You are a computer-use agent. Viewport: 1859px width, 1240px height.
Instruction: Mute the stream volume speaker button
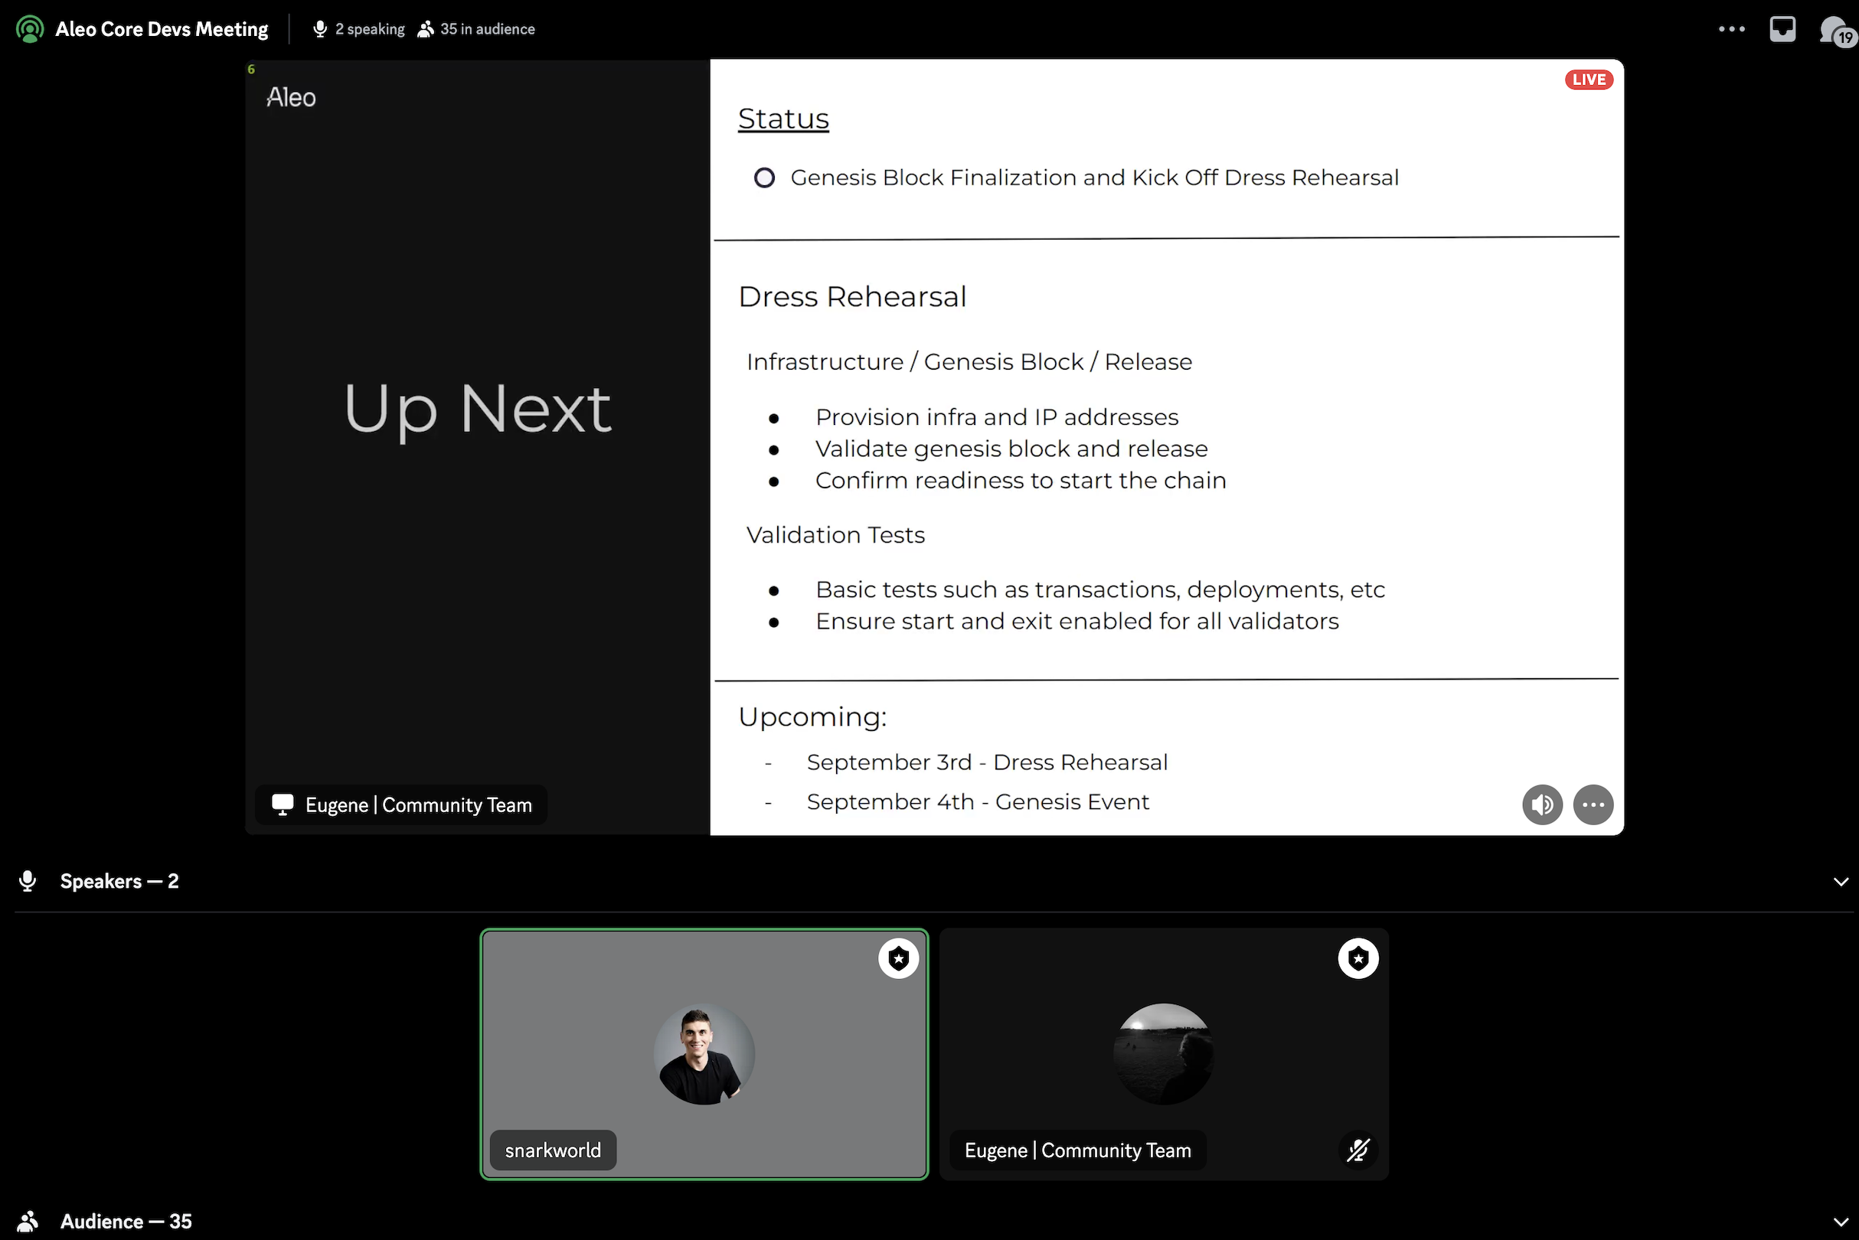(x=1542, y=805)
